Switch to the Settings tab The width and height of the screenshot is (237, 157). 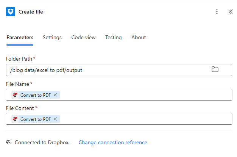(x=52, y=38)
